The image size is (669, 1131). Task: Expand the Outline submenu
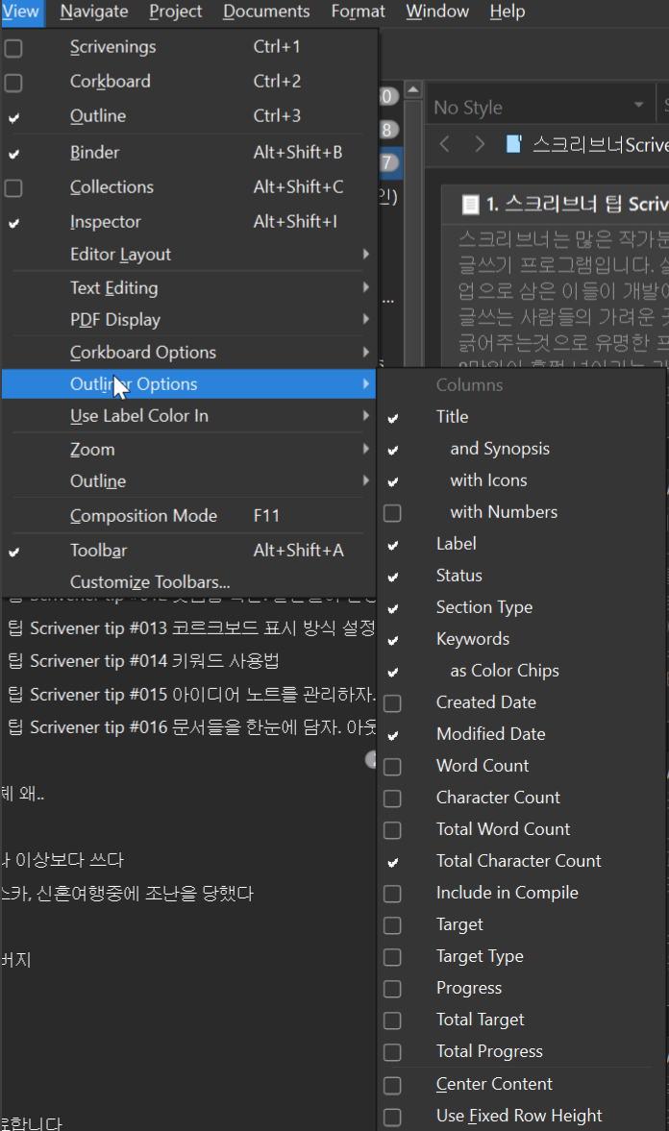click(x=188, y=481)
